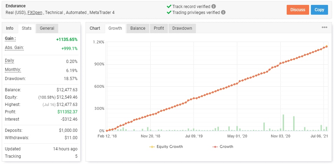Open the Profit chart tab

coord(159,28)
